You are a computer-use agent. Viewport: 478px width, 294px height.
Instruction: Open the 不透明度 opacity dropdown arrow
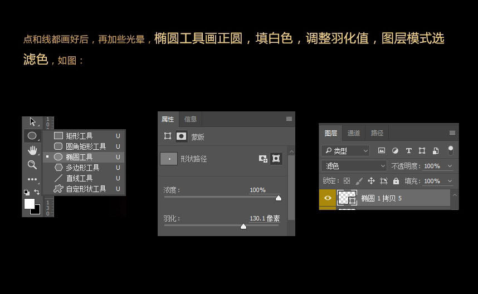[x=450, y=166]
